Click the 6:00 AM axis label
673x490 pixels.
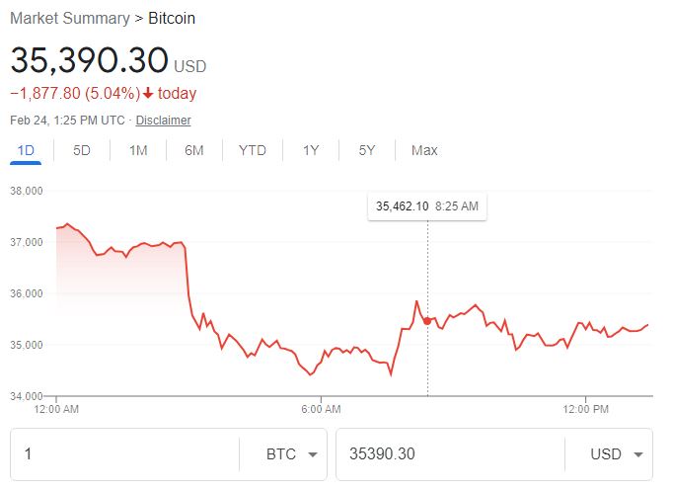321,408
